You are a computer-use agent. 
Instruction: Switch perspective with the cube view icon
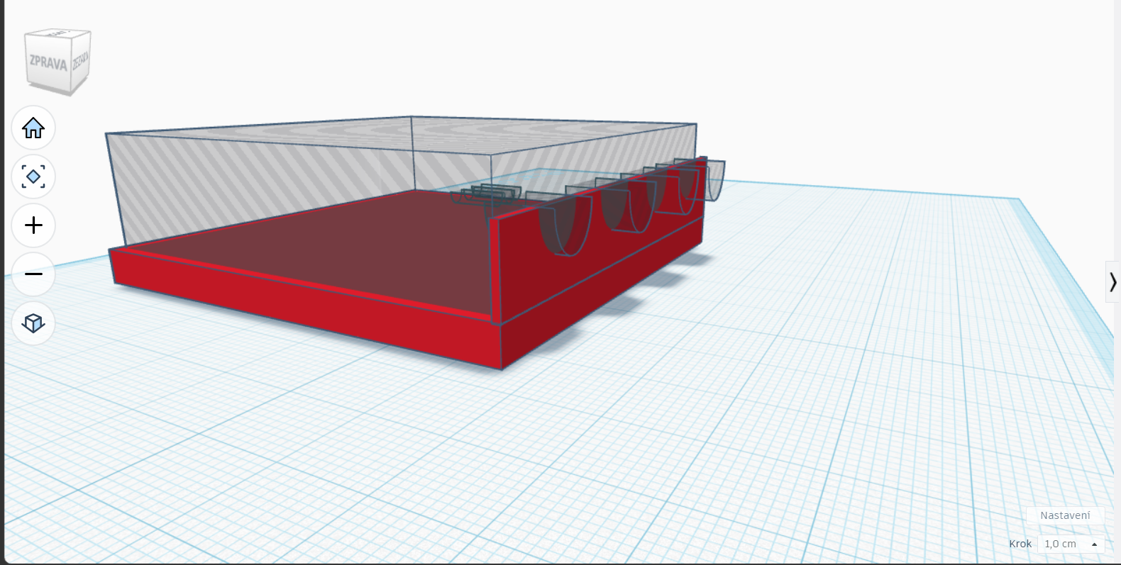(33, 323)
